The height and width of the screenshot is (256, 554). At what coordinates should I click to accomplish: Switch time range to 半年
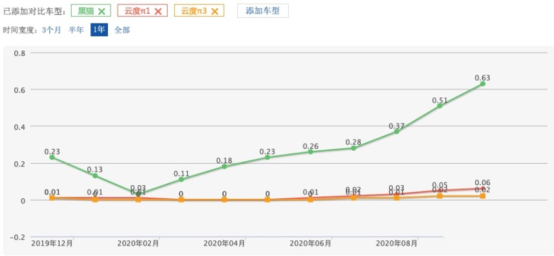tap(76, 30)
